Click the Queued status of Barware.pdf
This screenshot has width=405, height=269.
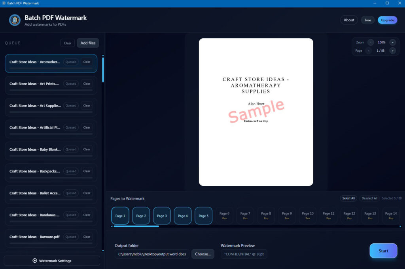click(x=71, y=237)
